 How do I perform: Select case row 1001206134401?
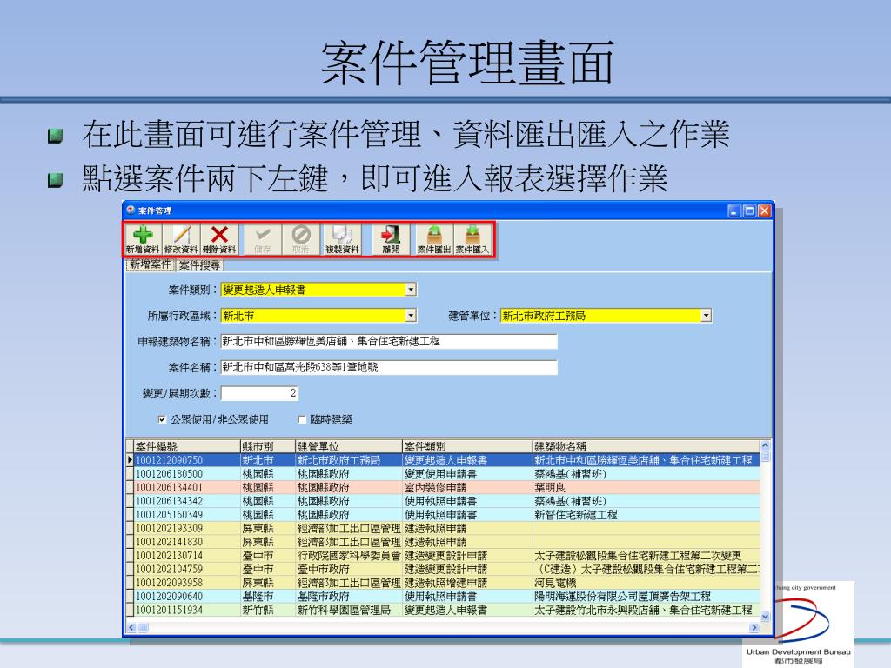[443, 487]
